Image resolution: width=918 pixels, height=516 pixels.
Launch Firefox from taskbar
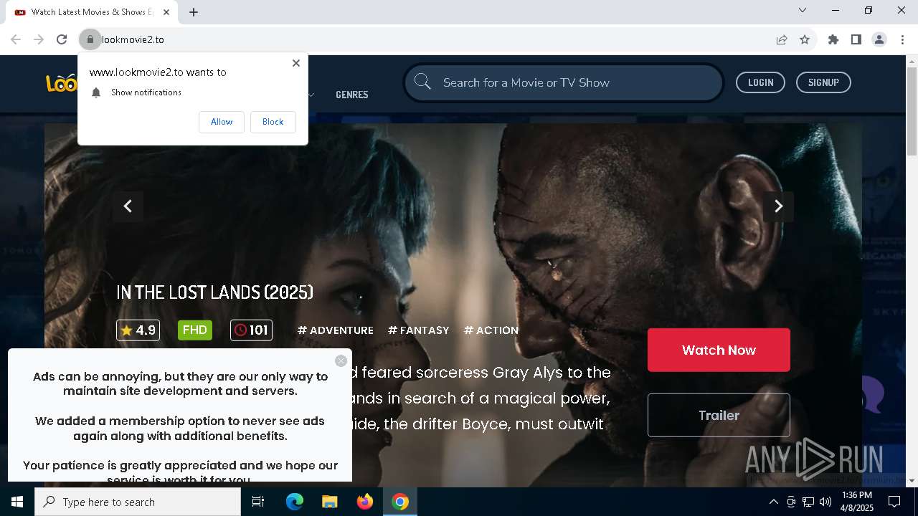coord(365,502)
